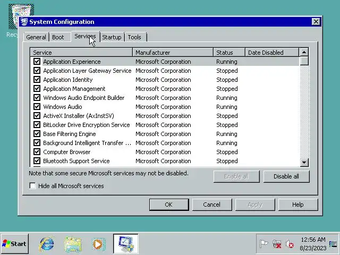The width and height of the screenshot is (340, 255).
Task: Close the System Configuration window
Action: point(316,22)
